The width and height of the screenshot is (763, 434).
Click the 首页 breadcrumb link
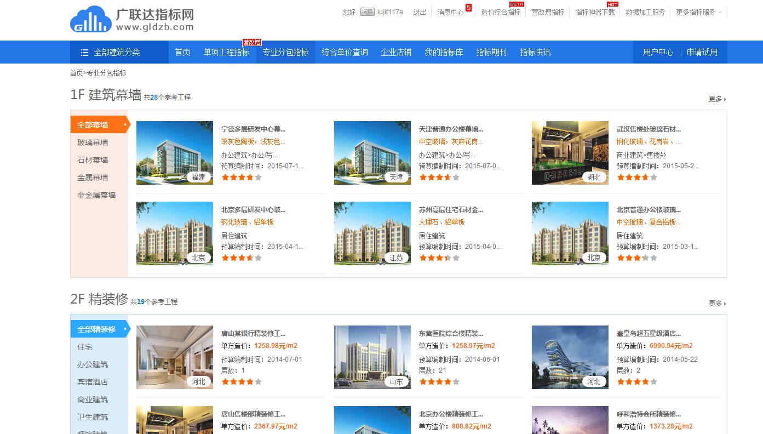(76, 73)
